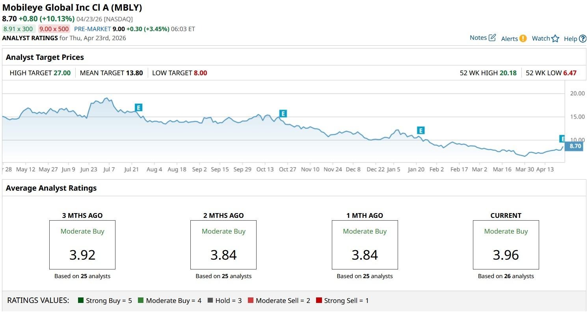Click the PRE-MARKET label
This screenshot has height=312, width=588.
tap(93, 29)
